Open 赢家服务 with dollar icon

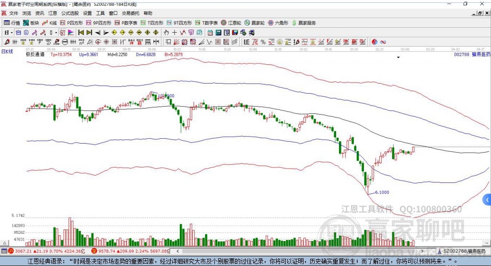point(304,23)
